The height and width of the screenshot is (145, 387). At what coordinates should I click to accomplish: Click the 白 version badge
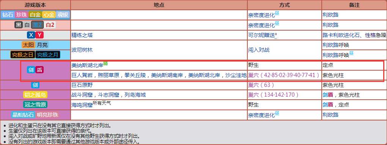pos(27,25)
